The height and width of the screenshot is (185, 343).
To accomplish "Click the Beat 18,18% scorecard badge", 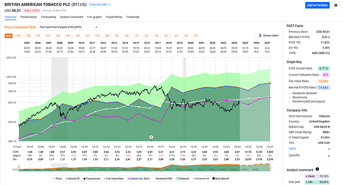I will pos(317,176).
